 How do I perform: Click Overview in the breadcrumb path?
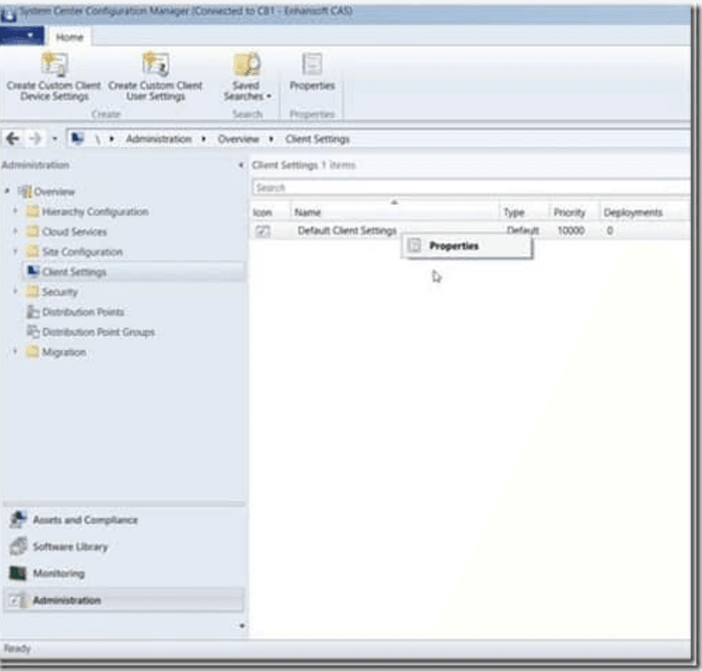[x=238, y=139]
